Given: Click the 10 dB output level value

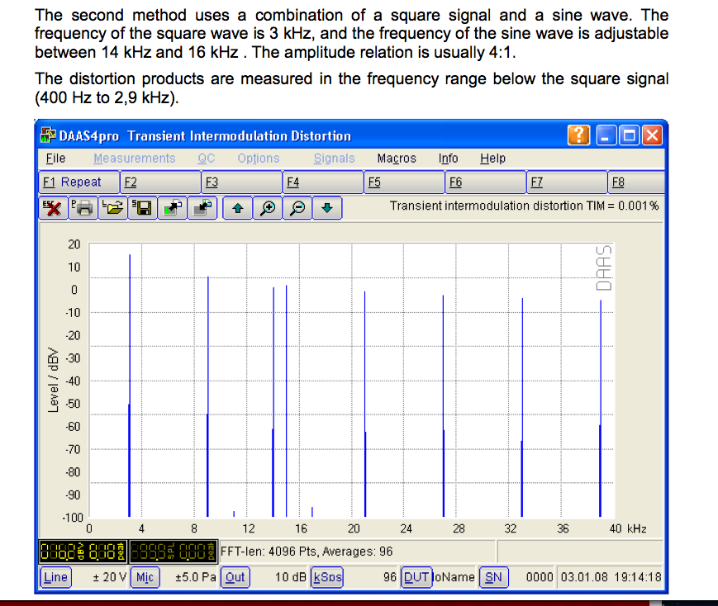Looking at the screenshot, I should coord(290,577).
